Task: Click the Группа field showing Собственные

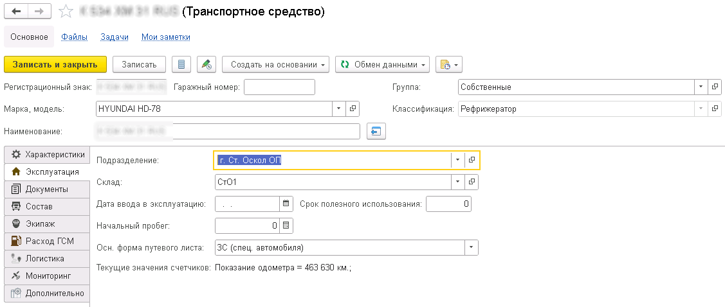Action: pyautogui.click(x=576, y=87)
